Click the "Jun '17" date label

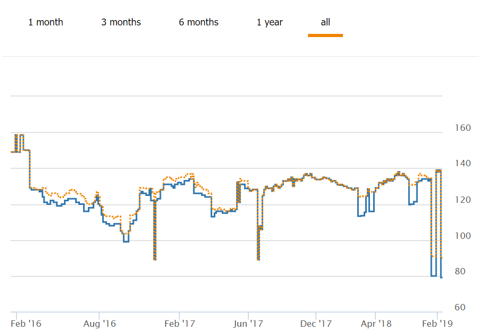point(248,323)
